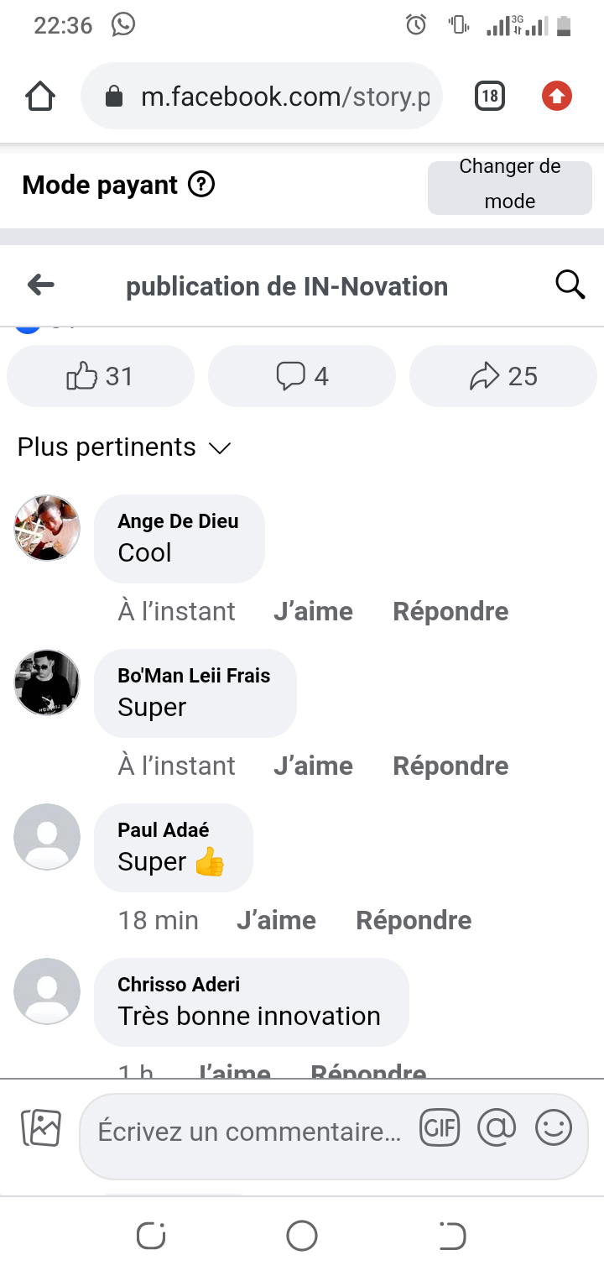
Task: Tap the red update arrow icon
Action: (x=556, y=97)
